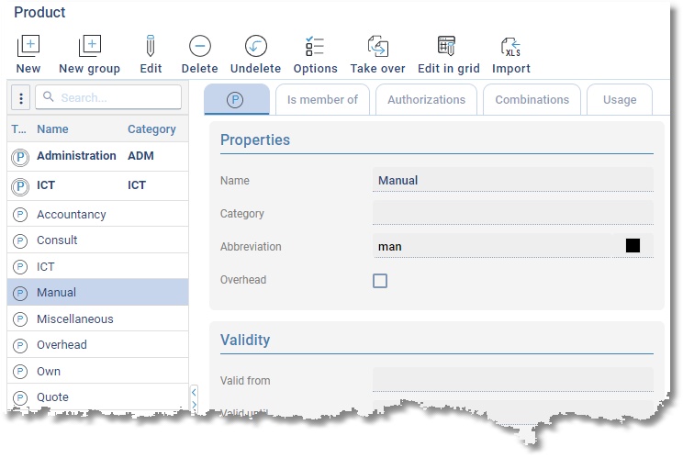Select the Miscellaneous product row
Screen dimensions: 683x458
[x=97, y=318]
